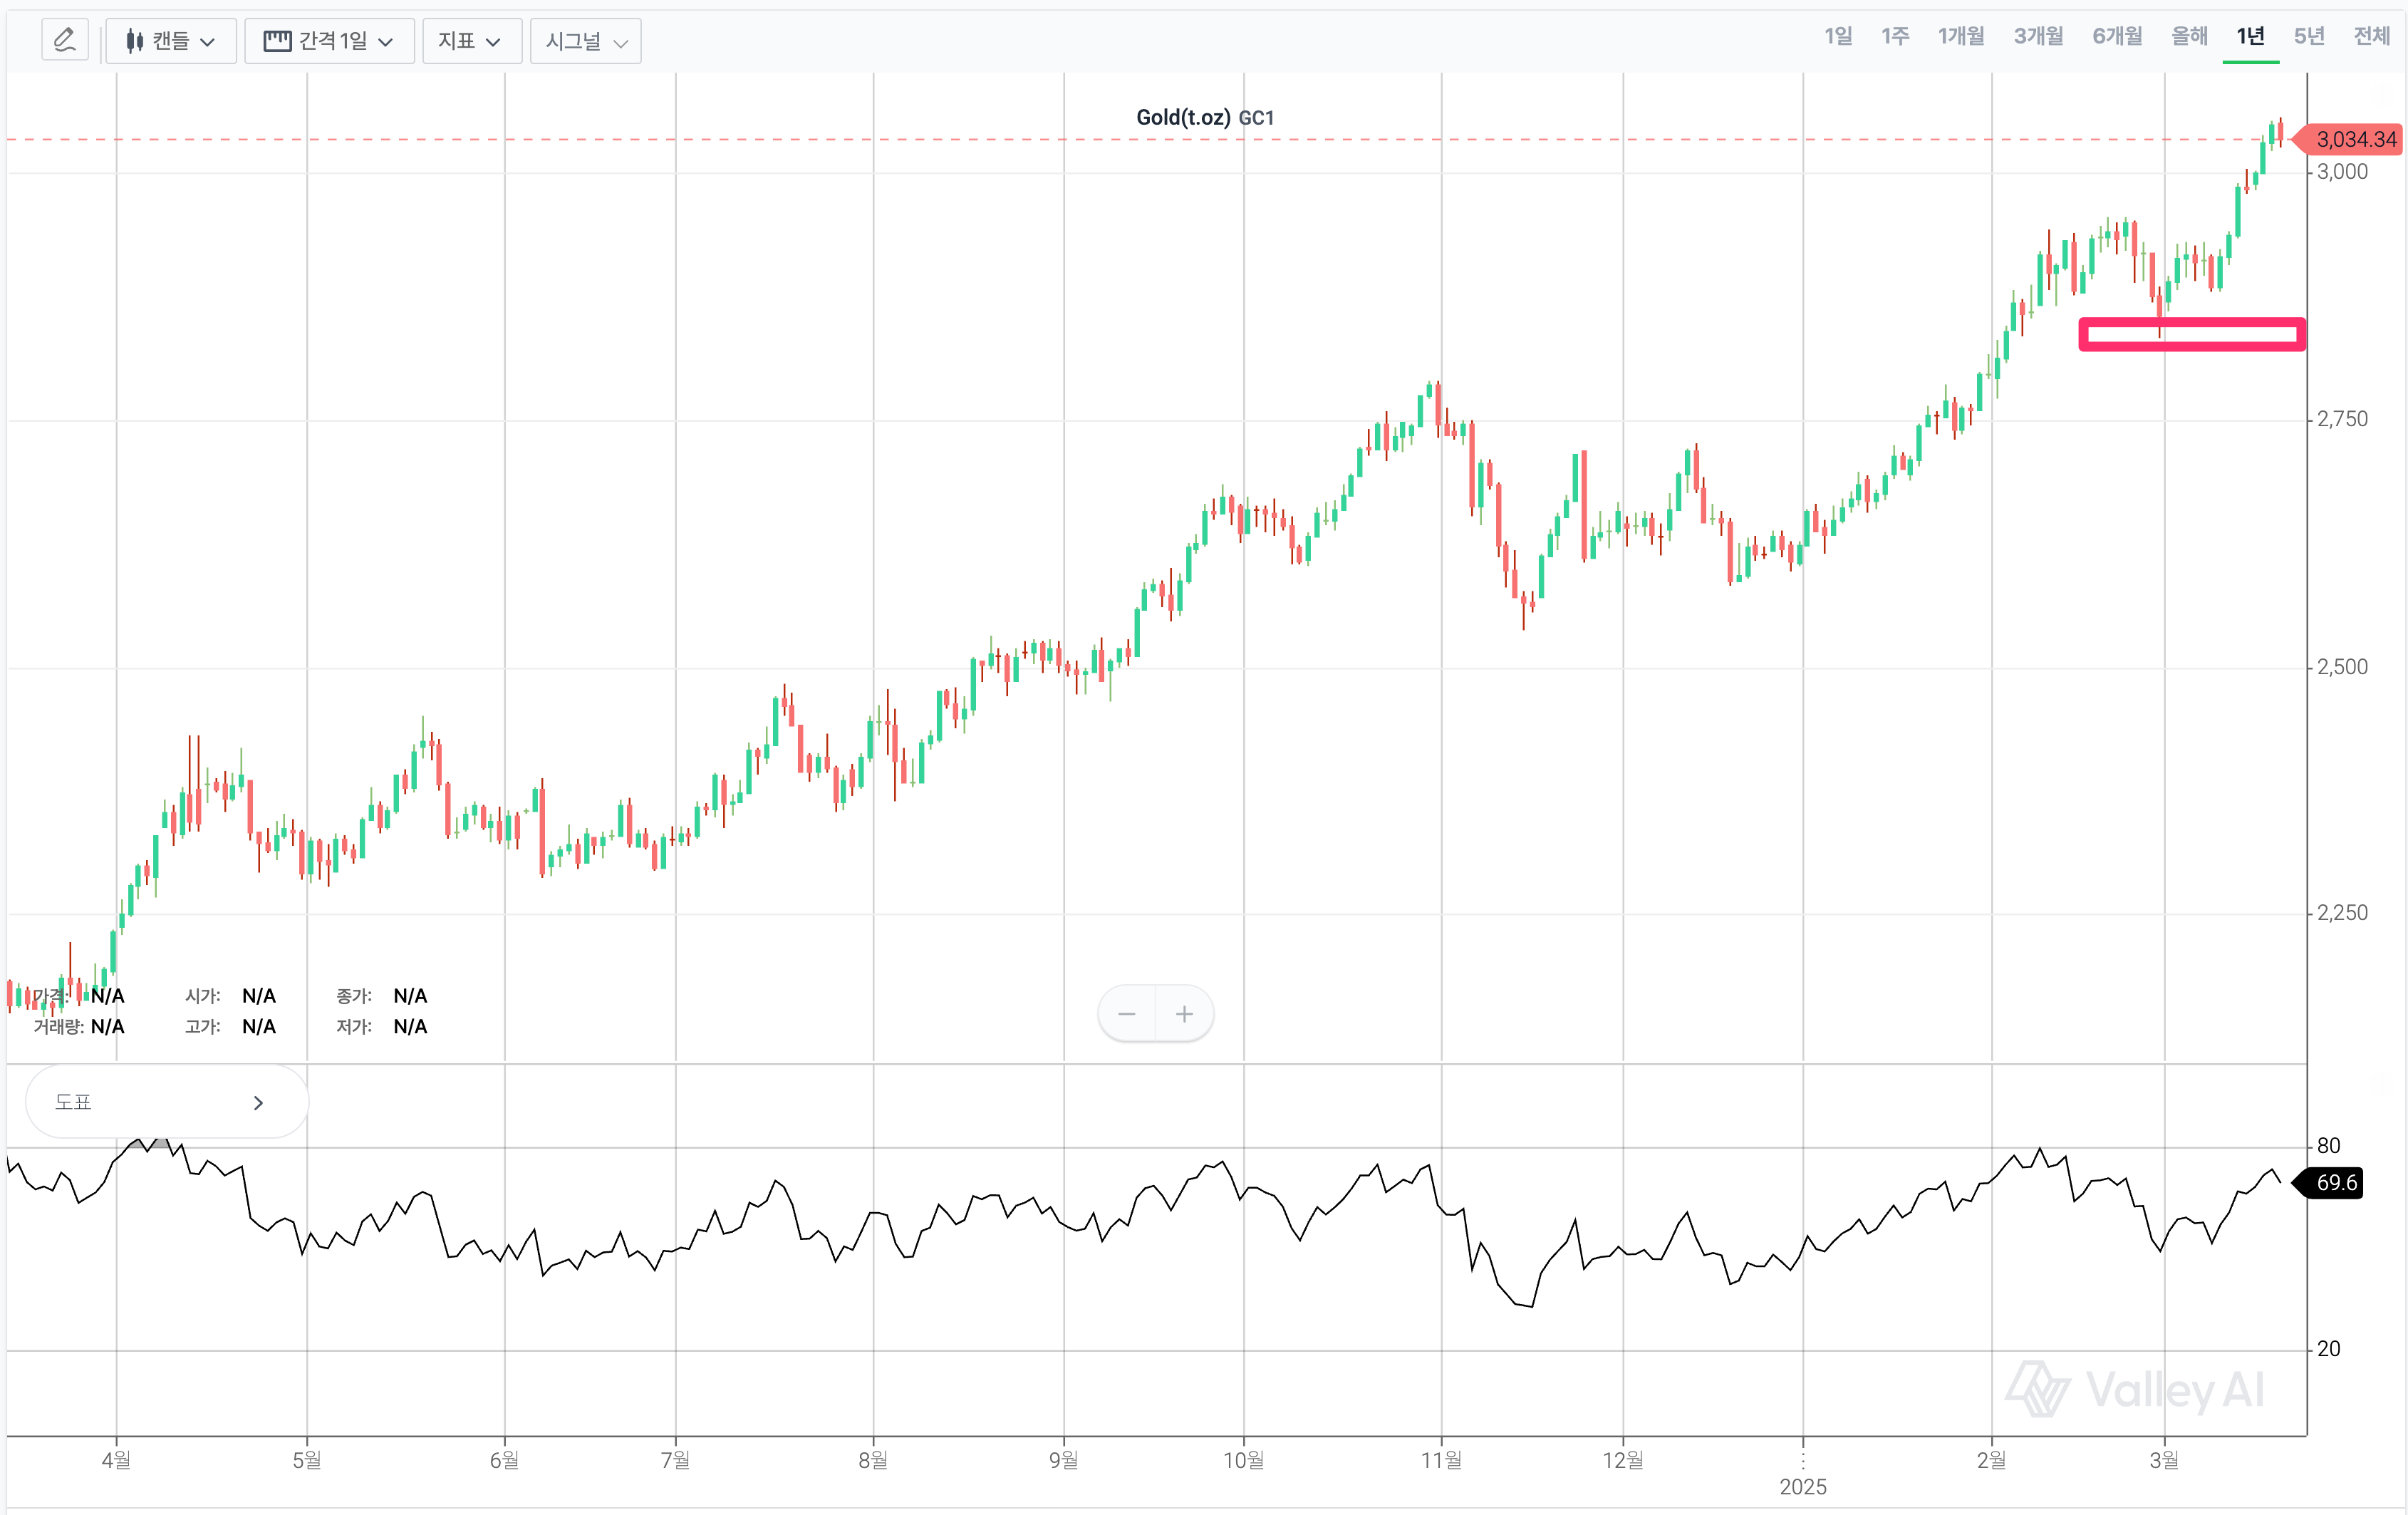This screenshot has width=2408, height=1515.
Task: Show the 전체 full history range
Action: pyautogui.click(x=2371, y=37)
